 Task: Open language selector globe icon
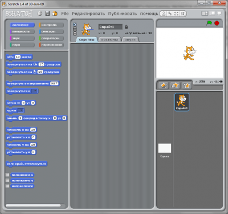(40, 14)
